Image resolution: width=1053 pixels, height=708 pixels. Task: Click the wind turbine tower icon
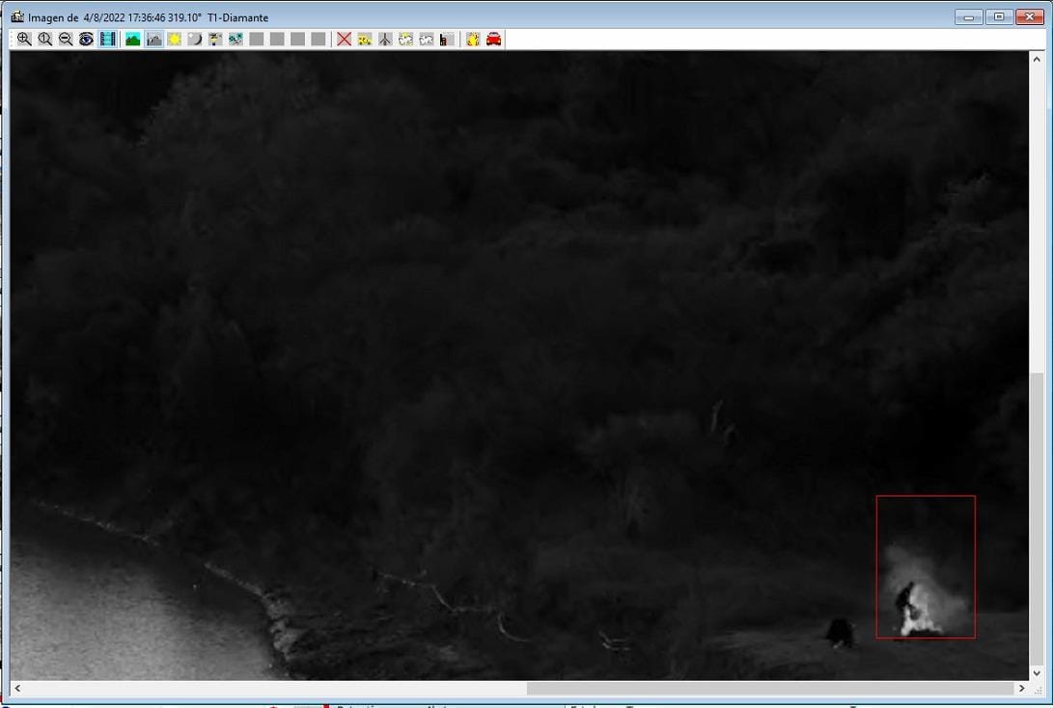tap(385, 40)
